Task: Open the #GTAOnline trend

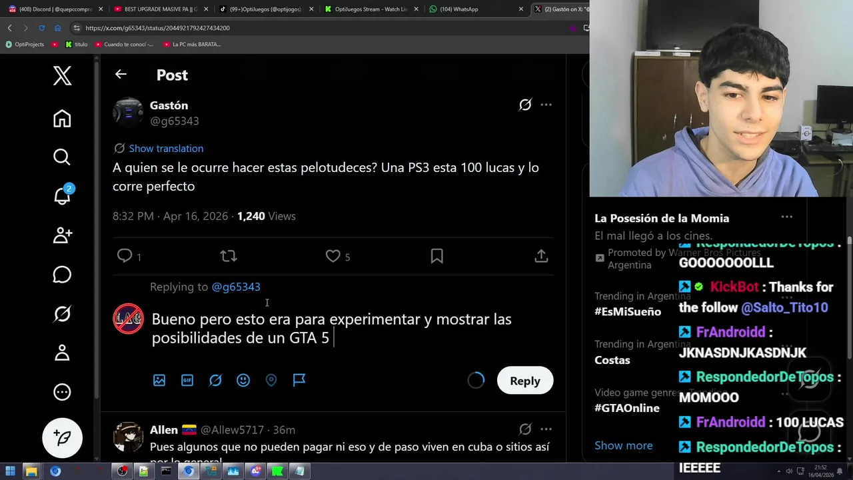Action: click(x=627, y=408)
